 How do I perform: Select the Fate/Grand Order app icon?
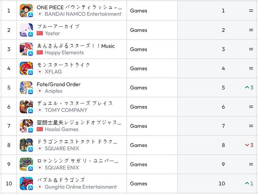pyautogui.click(x=26, y=87)
